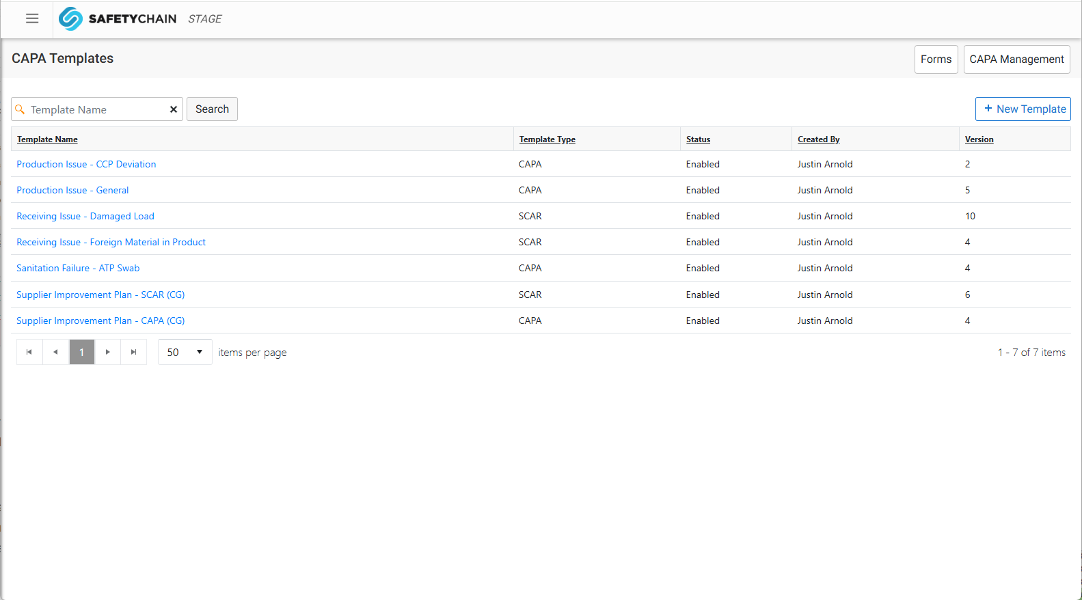This screenshot has height=600, width=1082.
Task: Go to the first page of results
Action: pos(29,352)
